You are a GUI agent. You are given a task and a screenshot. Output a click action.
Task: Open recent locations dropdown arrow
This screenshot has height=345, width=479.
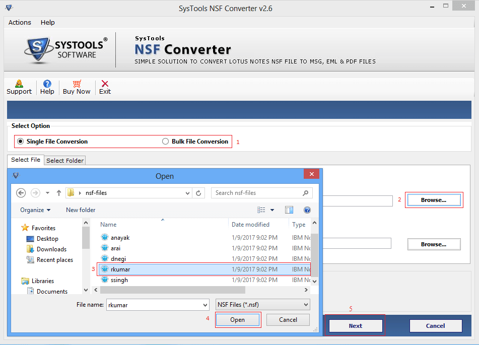(x=47, y=193)
